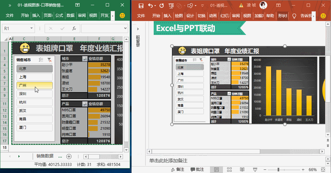Open PowerPoint 设计 tab

pos(190,16)
